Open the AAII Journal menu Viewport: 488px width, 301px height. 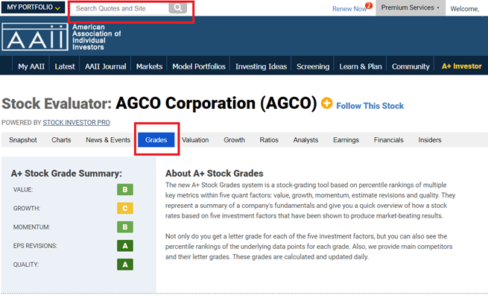click(106, 66)
